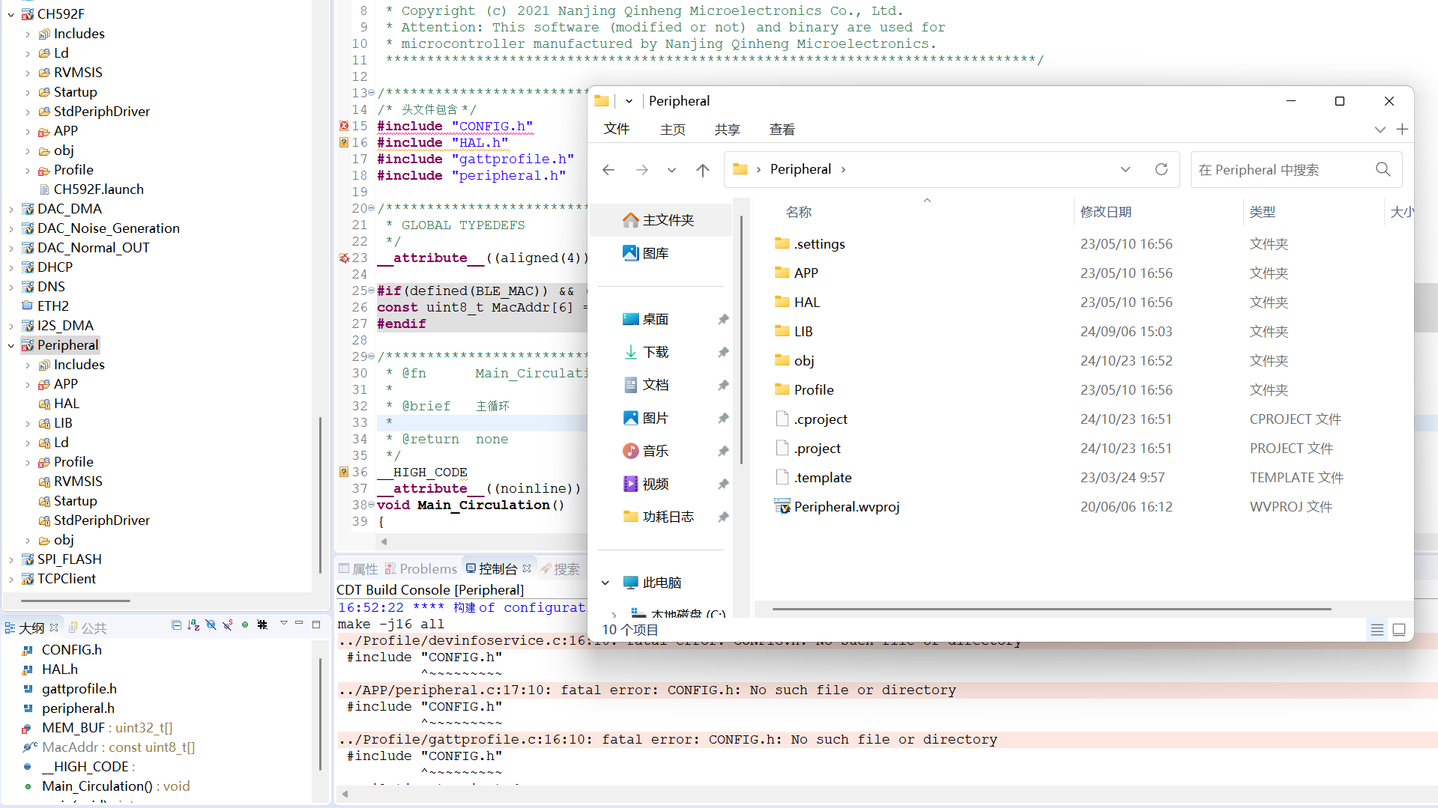Maximize the outline panel
Screen dimensions: 1438x808
tap(316, 625)
